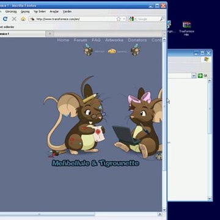This screenshot has width=220, height=220.
Task: Open the Donators link
Action: (137, 40)
